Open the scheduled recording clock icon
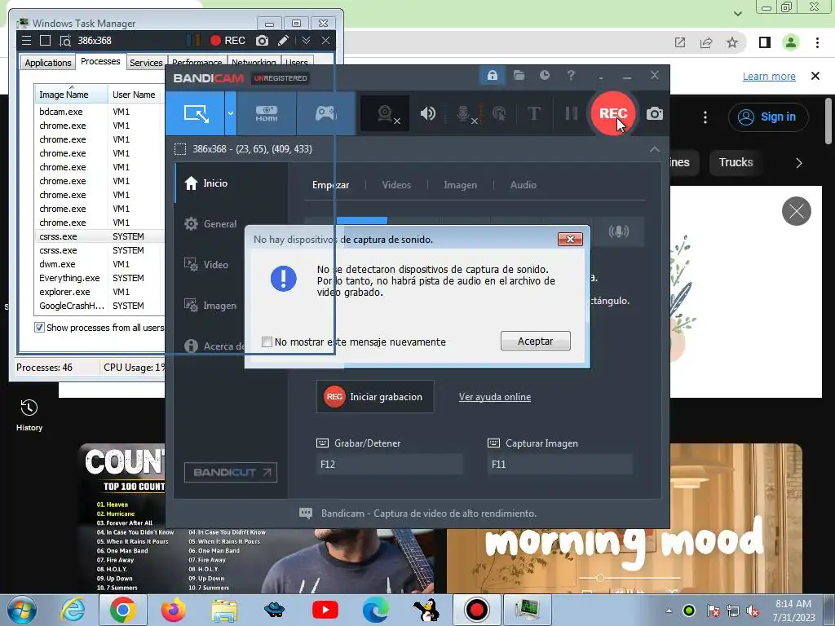The height and width of the screenshot is (626, 835). [544, 75]
